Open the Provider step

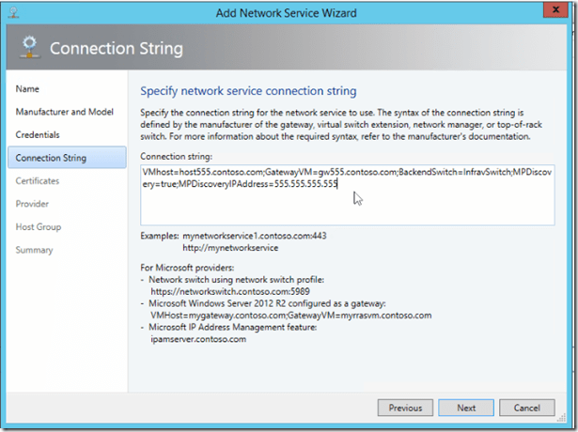click(32, 204)
